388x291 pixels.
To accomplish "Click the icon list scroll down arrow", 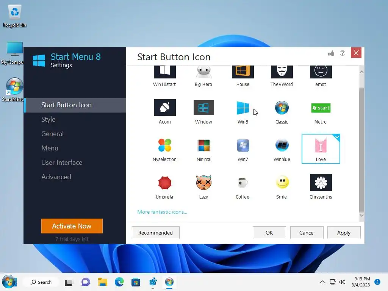I will [361, 215].
